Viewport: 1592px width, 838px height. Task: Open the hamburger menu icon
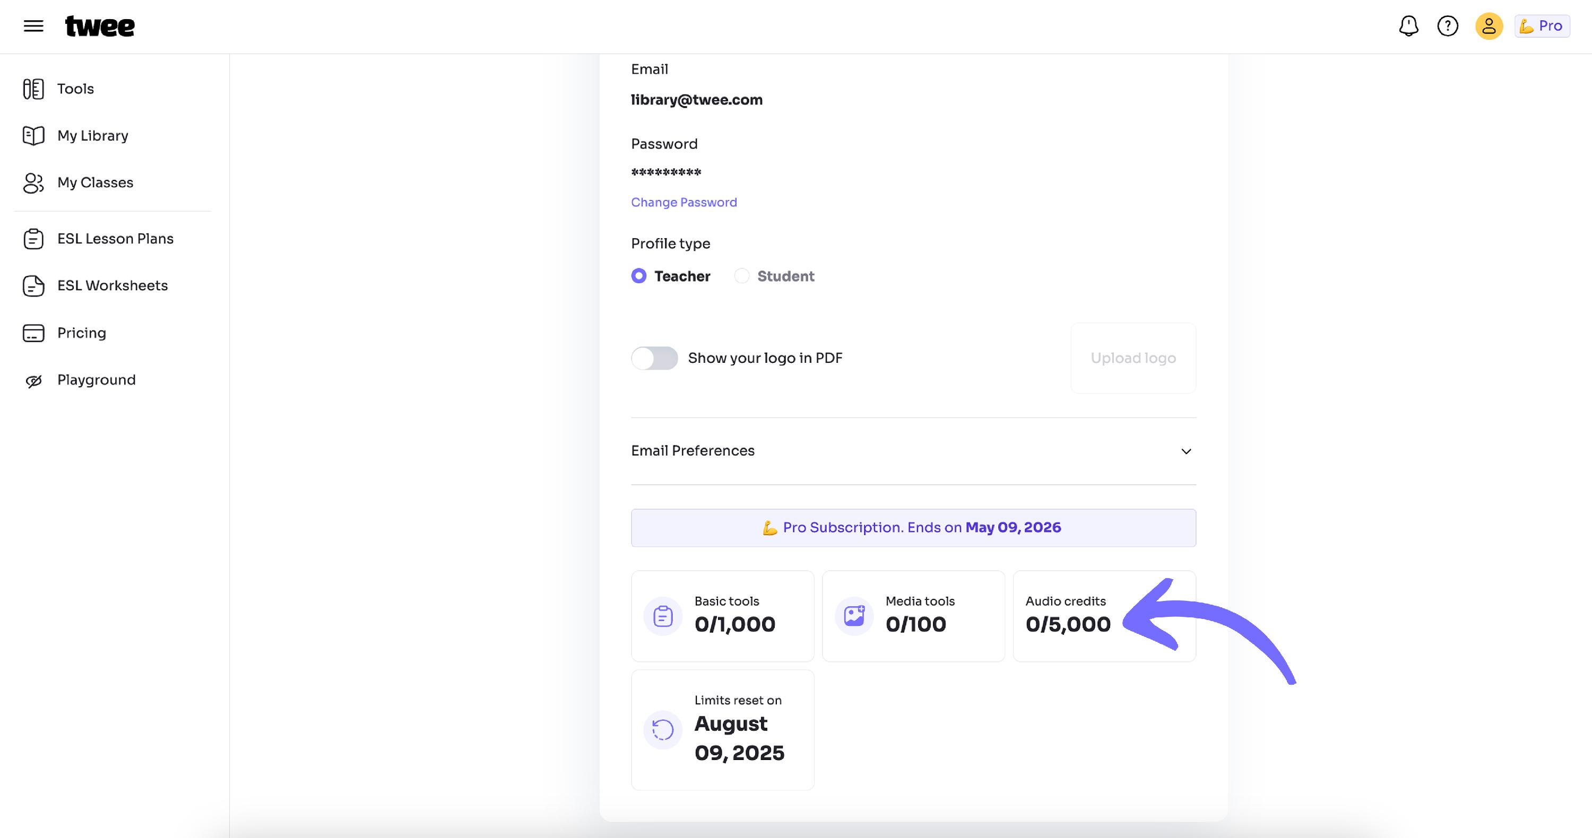pos(33,26)
